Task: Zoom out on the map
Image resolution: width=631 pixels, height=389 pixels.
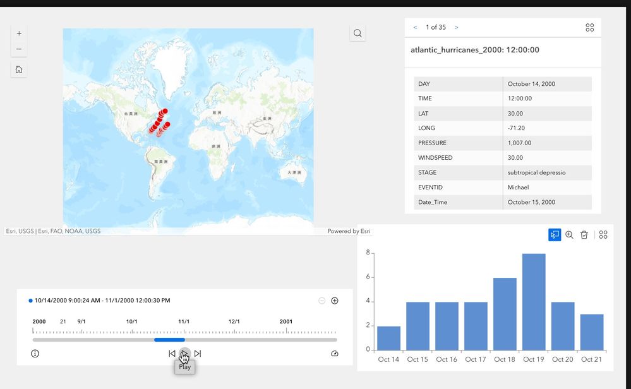Action: 19,49
